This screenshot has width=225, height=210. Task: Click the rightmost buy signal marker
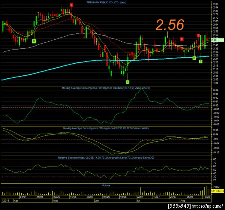tap(201, 61)
